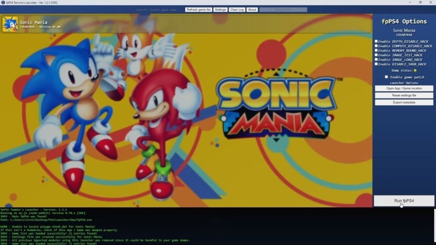
Task: Check the MEMORY_BOUND_HACK box
Action: [x=376, y=50]
